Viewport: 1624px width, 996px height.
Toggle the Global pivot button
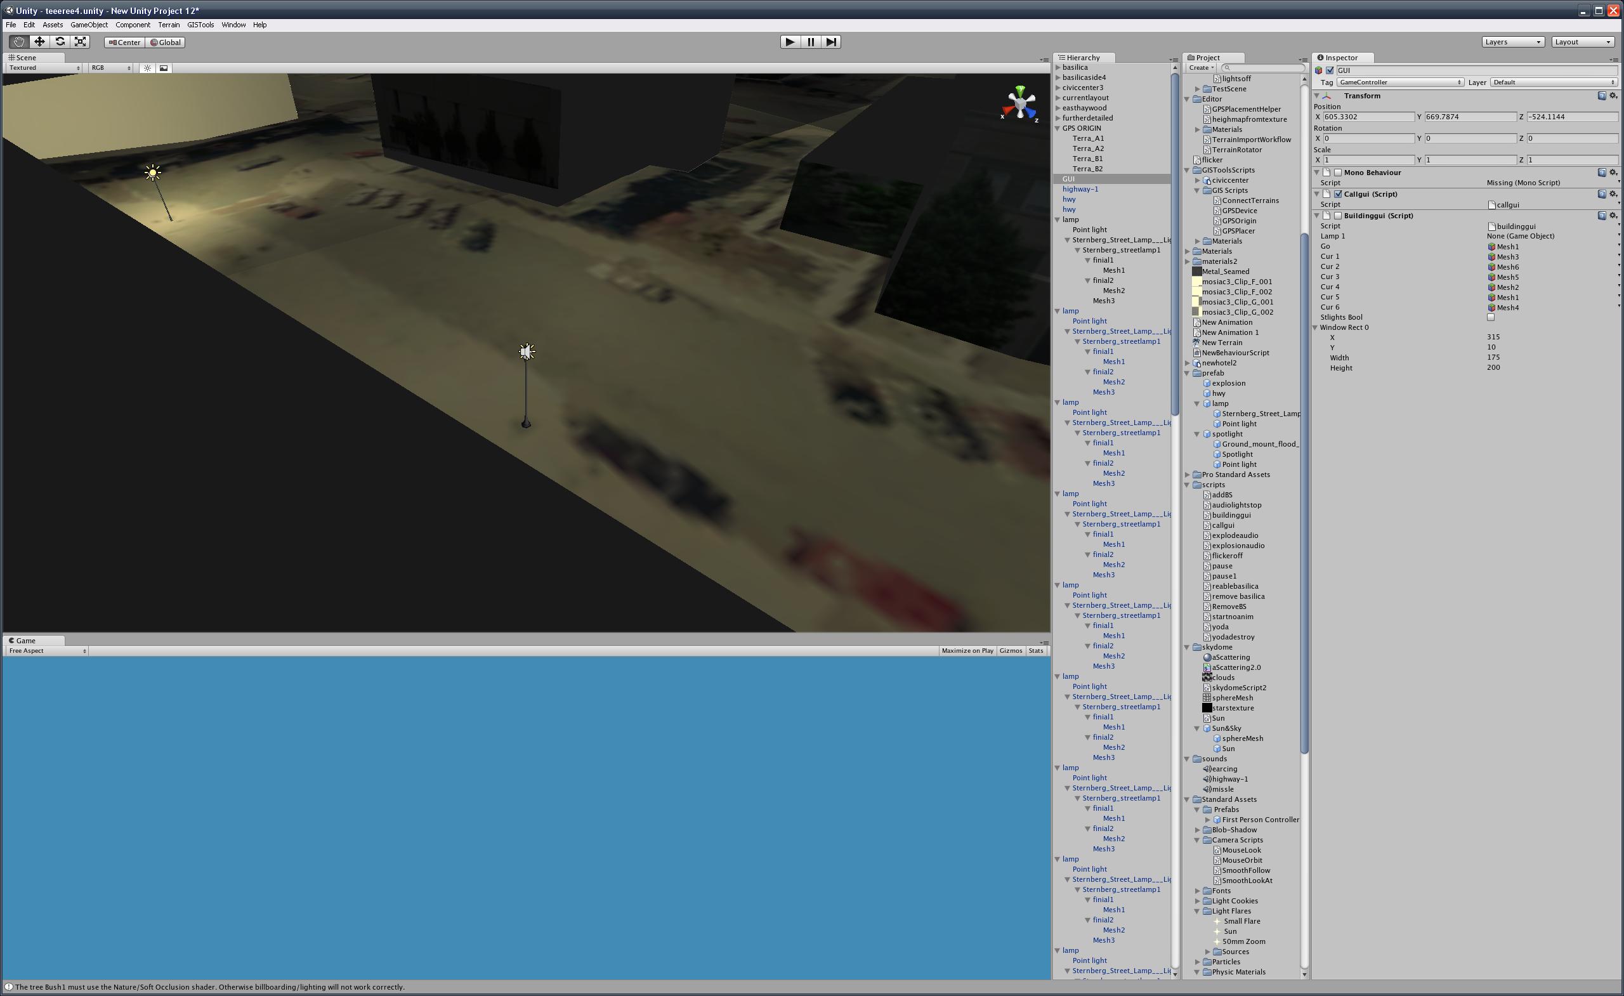pyautogui.click(x=166, y=42)
